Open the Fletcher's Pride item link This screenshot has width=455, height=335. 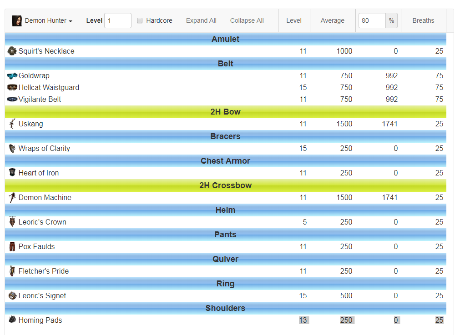[44, 271]
